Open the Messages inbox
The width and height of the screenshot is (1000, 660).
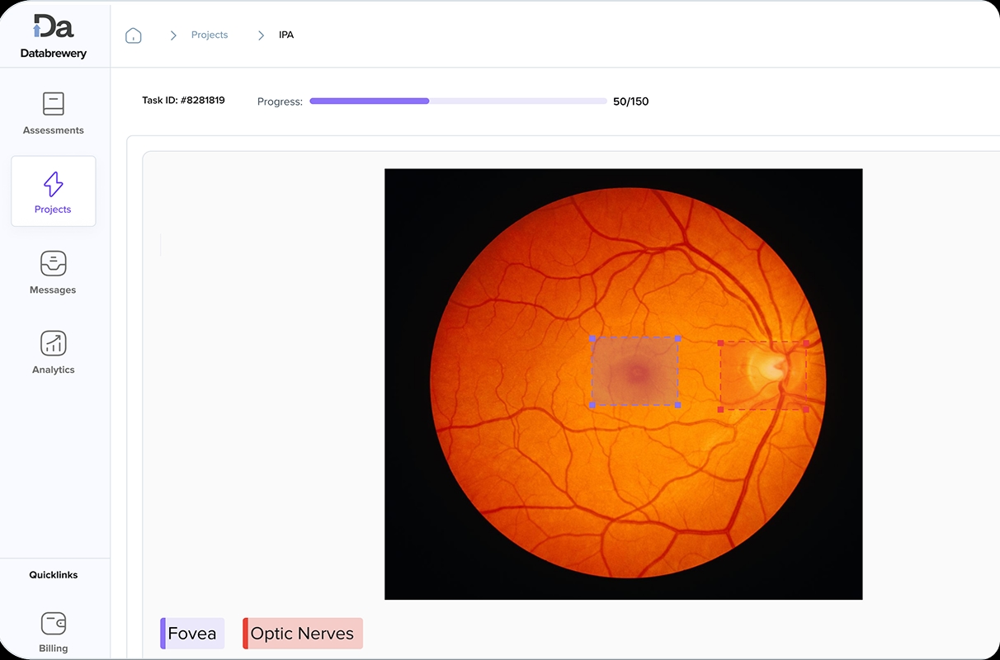click(x=53, y=272)
